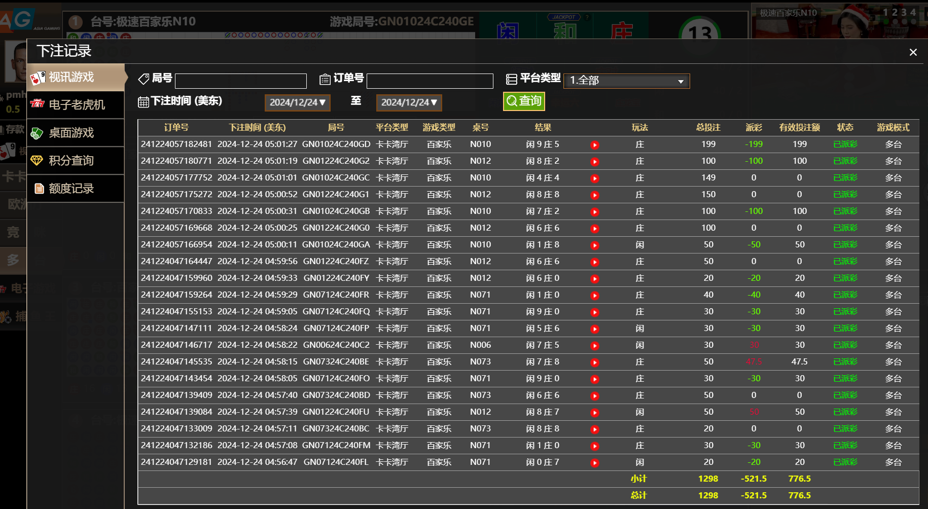Go to 积分查询 section
Viewport: 928px width, 509px height.
[x=76, y=161]
